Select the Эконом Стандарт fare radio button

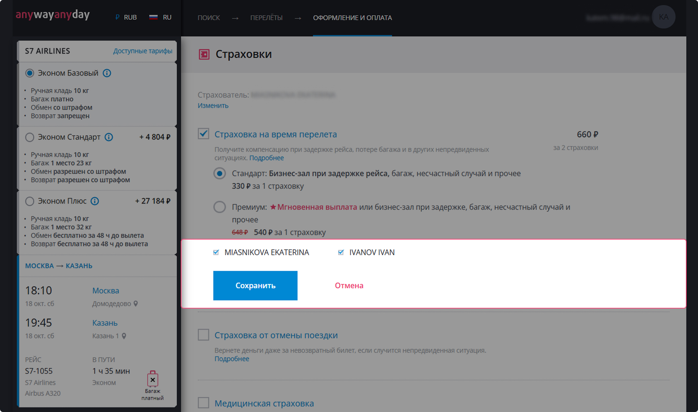point(30,137)
